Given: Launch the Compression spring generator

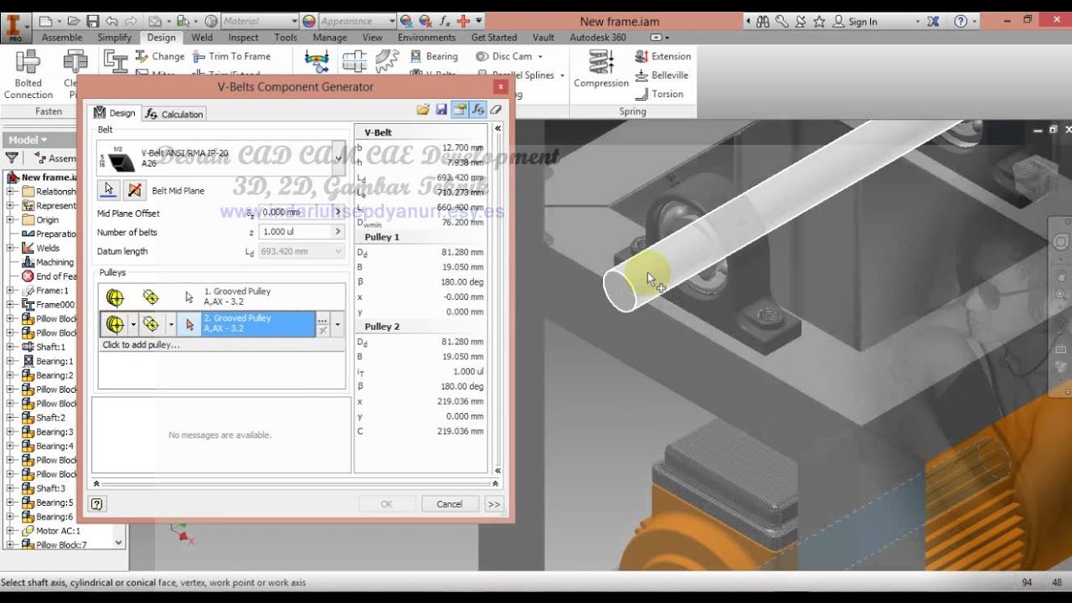Looking at the screenshot, I should tap(601, 69).
